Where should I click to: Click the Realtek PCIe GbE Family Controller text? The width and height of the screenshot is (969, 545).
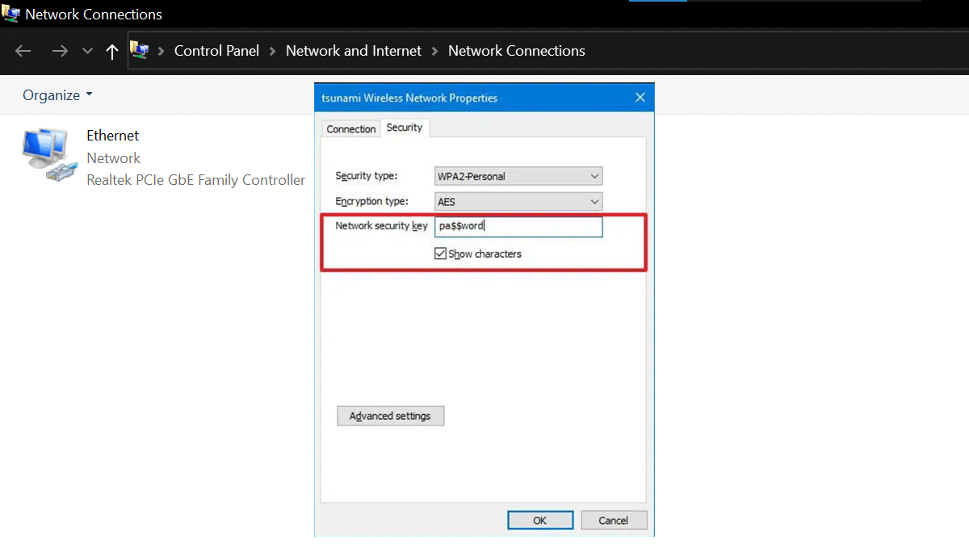click(196, 180)
